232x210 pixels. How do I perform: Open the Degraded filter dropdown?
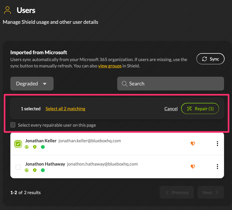(32, 84)
